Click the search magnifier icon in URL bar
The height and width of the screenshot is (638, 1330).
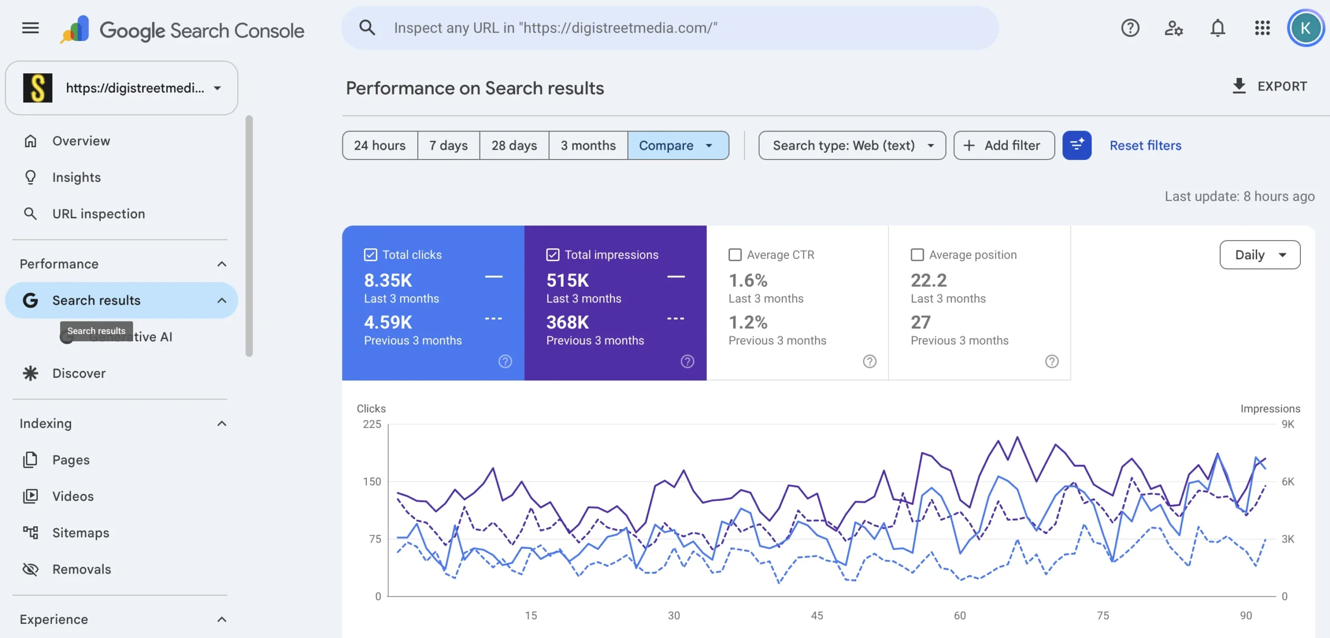(367, 28)
